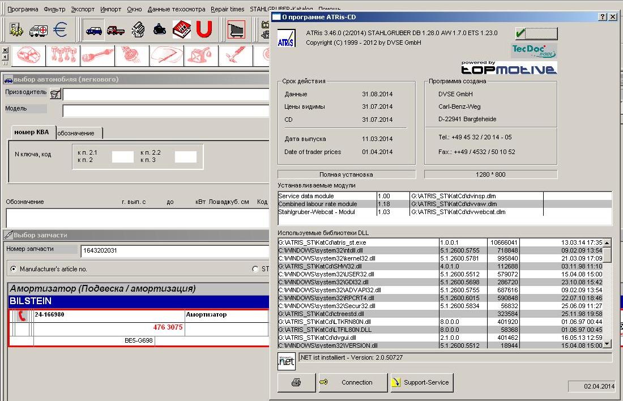623x401 pixels.
Task: Click the red price 476 3075
Action: tap(168, 327)
